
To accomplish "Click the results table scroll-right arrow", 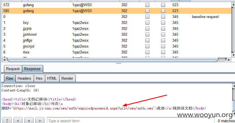I will pyautogui.click(x=229, y=60).
